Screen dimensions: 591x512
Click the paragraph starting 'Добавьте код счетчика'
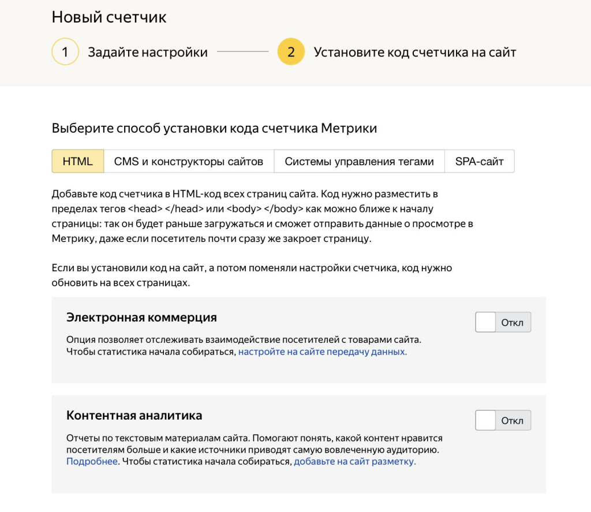[262, 216]
